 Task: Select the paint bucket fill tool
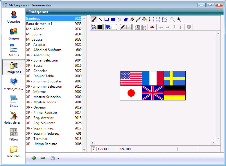tap(145, 19)
